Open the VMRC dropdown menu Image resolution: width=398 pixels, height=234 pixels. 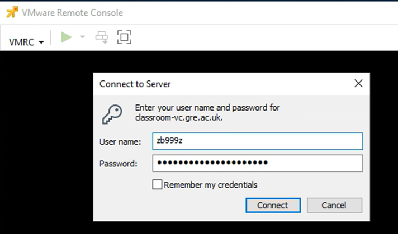[26, 42]
